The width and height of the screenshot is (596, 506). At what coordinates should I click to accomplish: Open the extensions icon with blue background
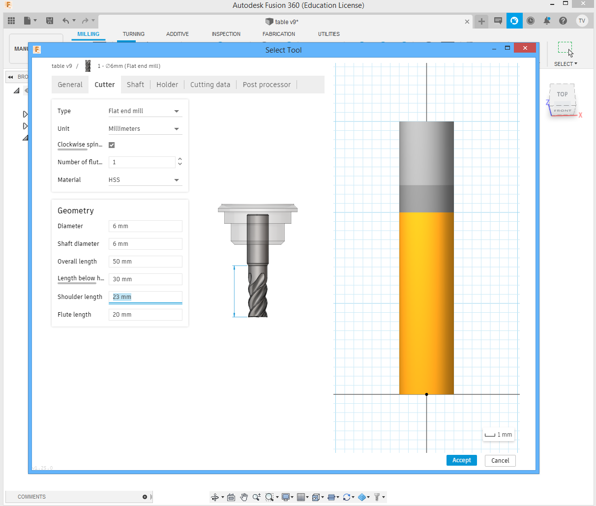(514, 21)
